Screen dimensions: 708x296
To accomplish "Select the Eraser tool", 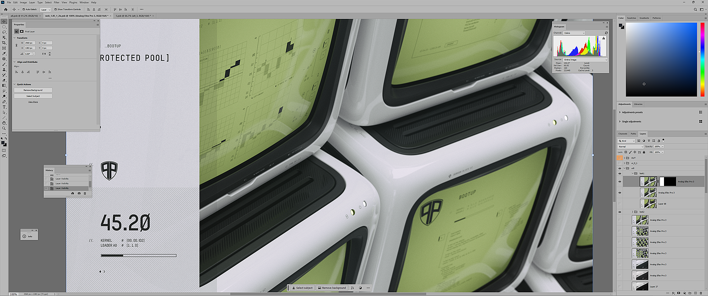I will 4,80.
